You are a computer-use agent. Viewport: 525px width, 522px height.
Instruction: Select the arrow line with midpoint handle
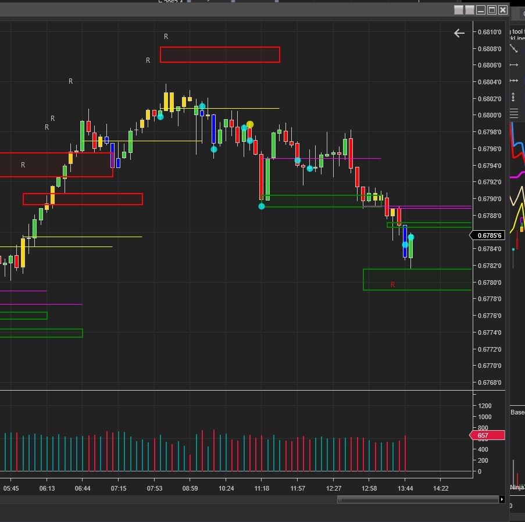pyautogui.click(x=514, y=80)
